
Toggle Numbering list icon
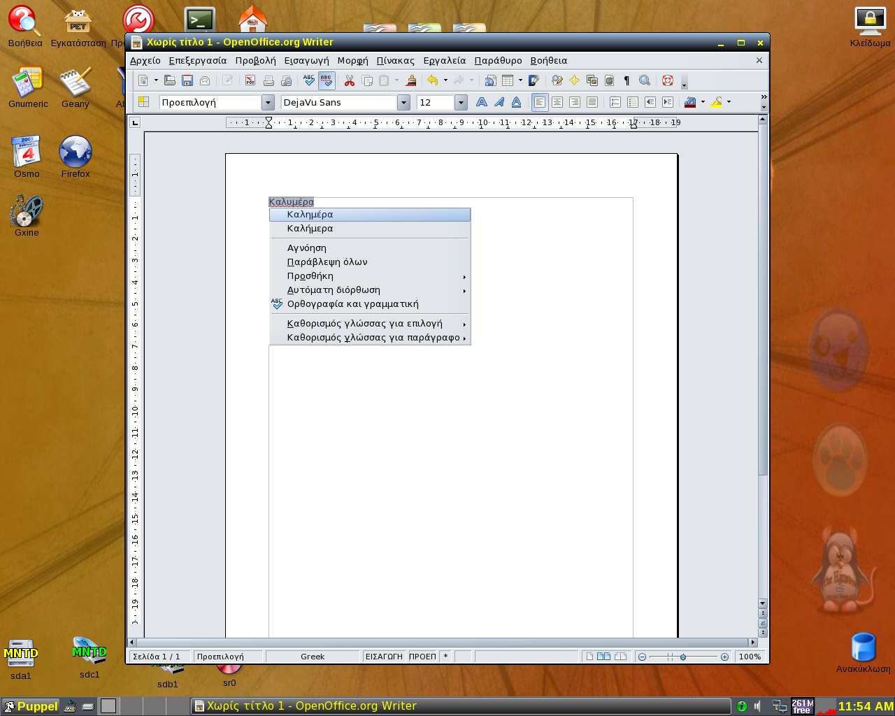pos(615,102)
